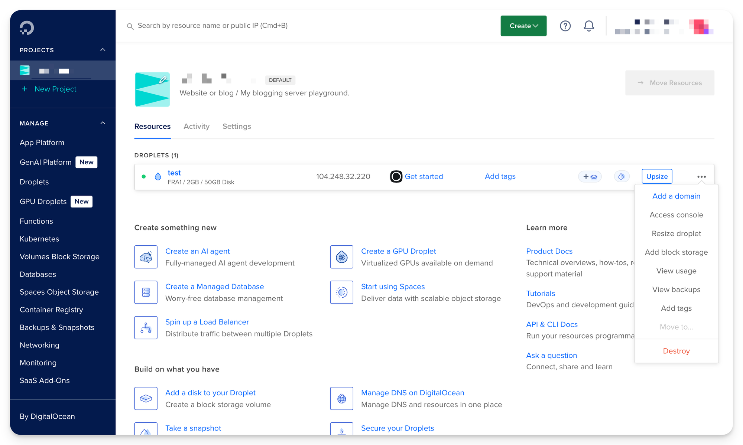Click Product Docs link

(549, 251)
